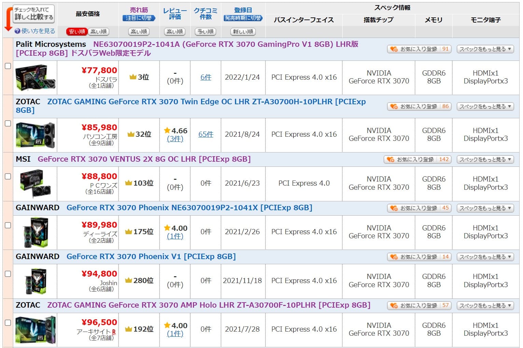The height and width of the screenshot is (348, 523).
Task: Open the ZOTAC Twin Edge OC LHR title link
Action: point(191,106)
